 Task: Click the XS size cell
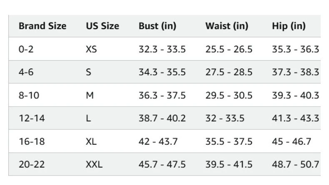[x=91, y=49]
